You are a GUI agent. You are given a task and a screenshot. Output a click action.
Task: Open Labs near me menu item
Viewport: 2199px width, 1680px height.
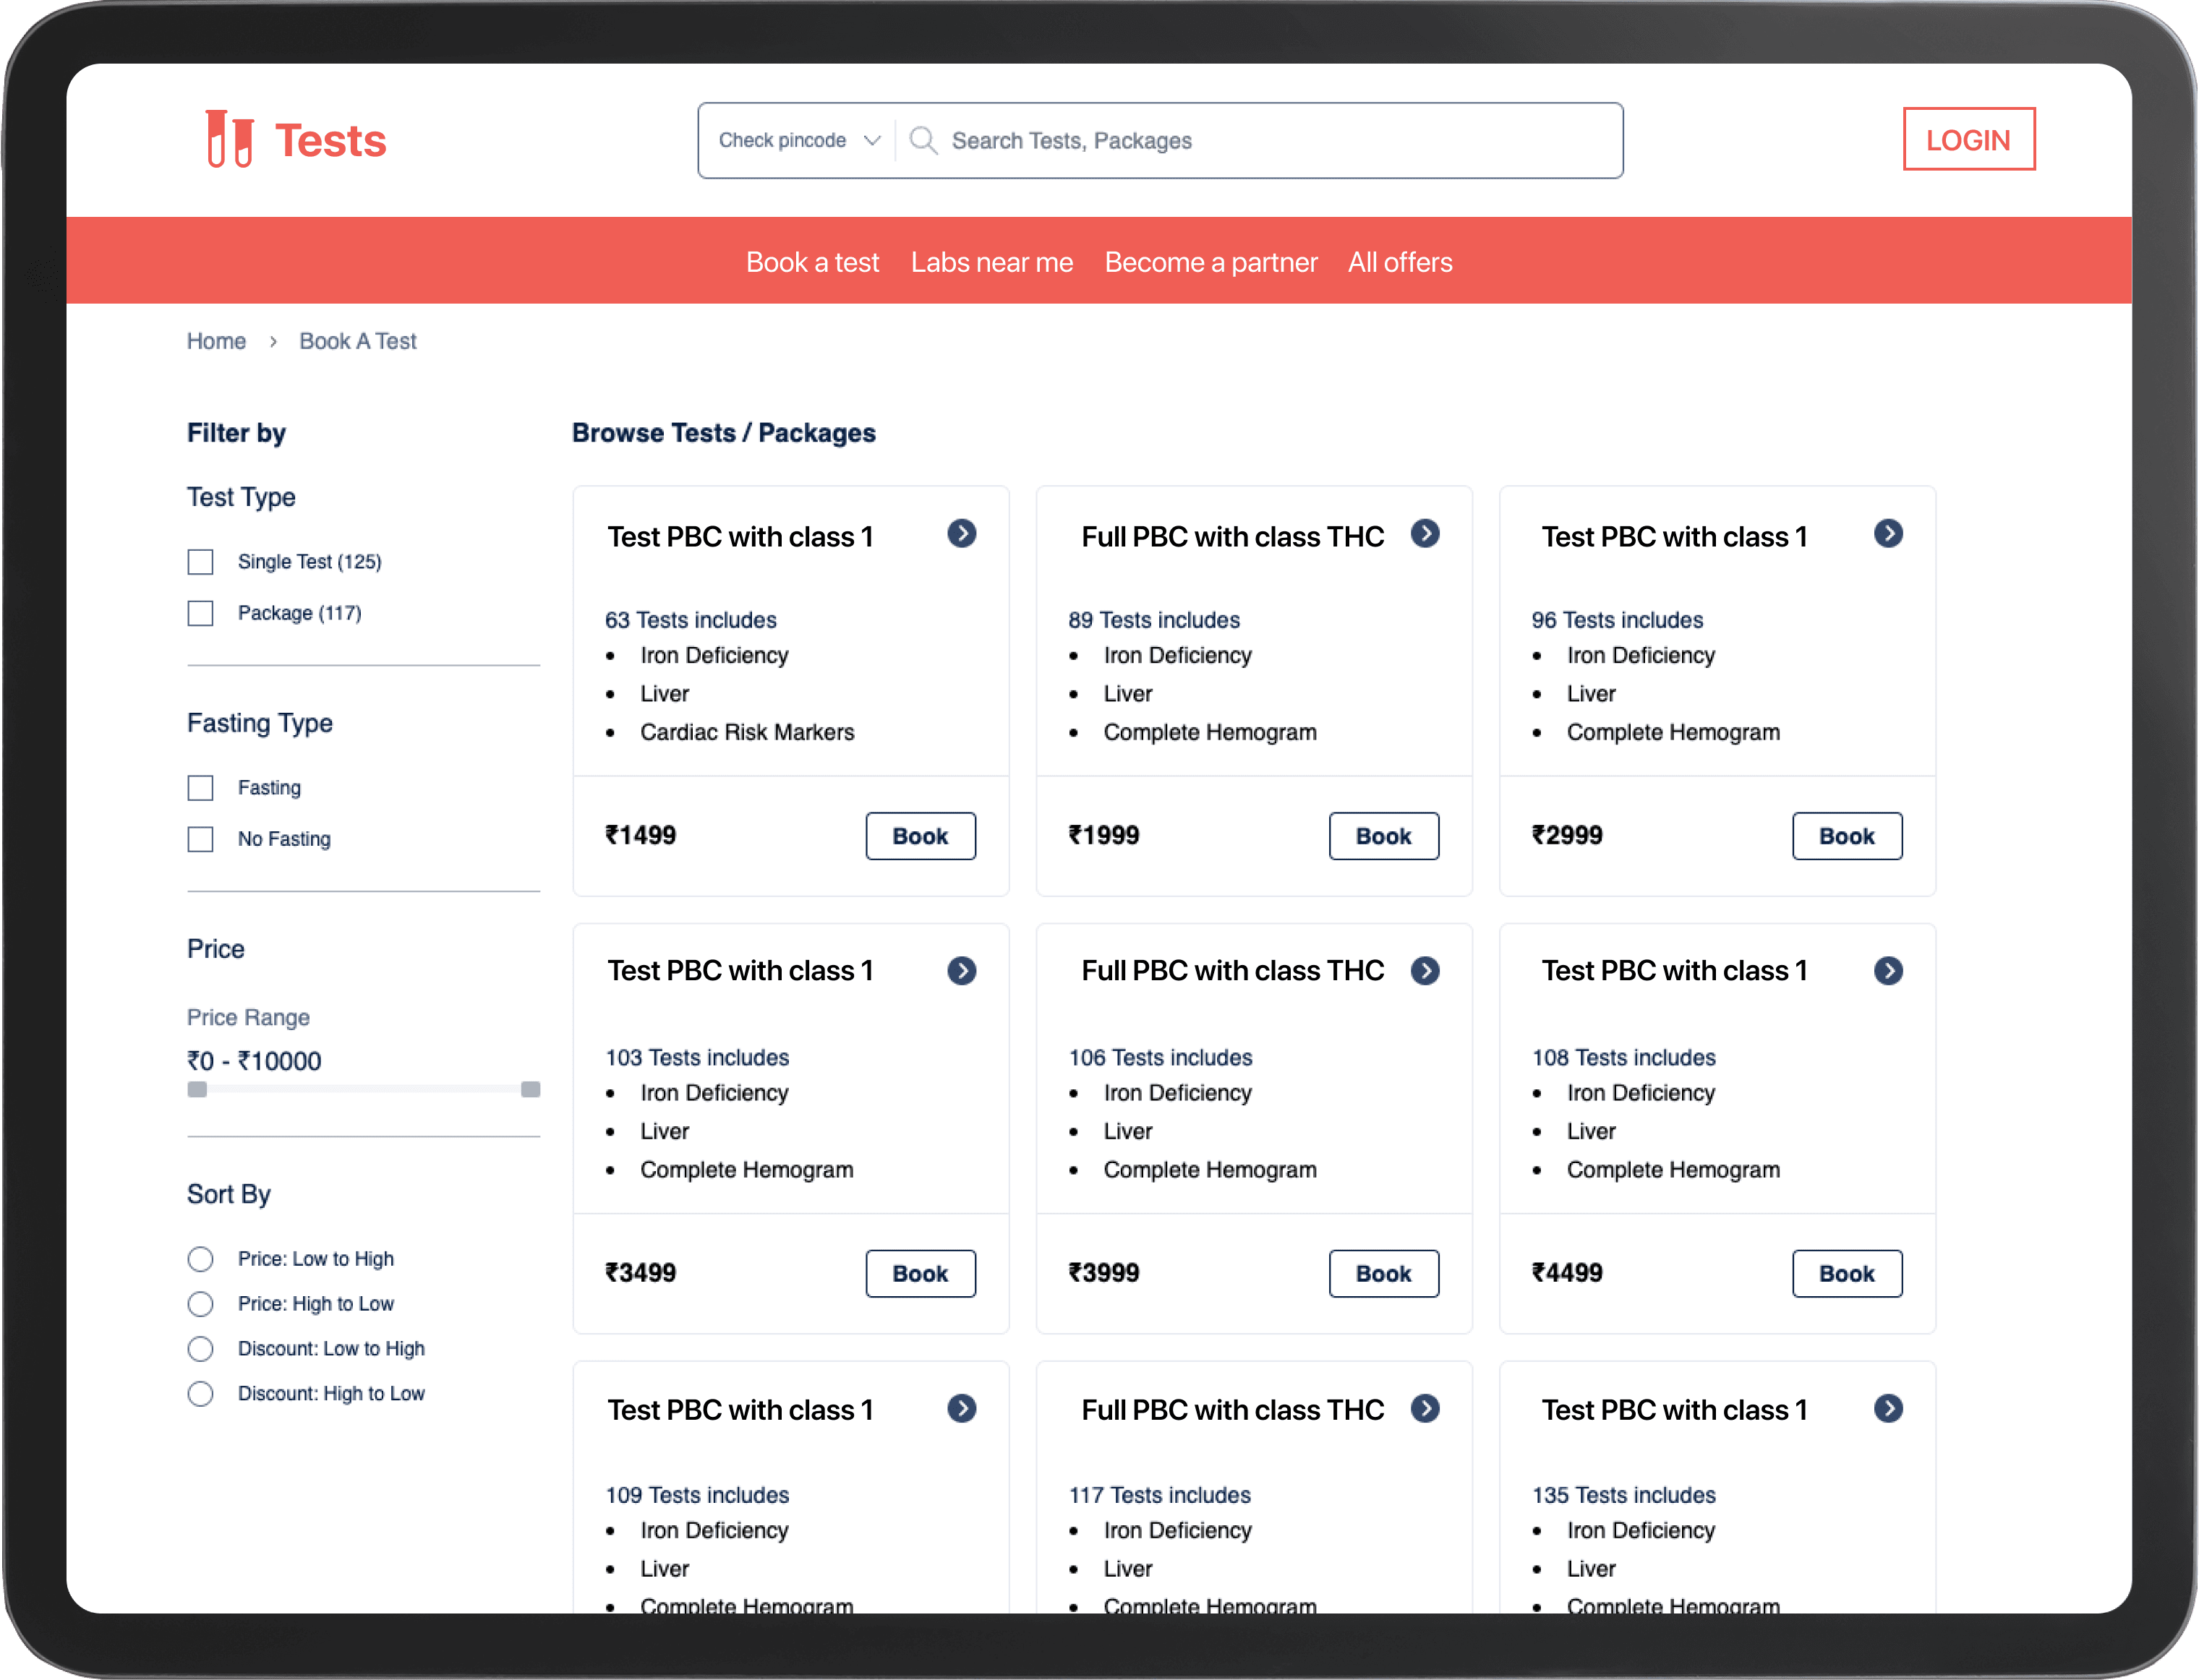[x=991, y=262]
